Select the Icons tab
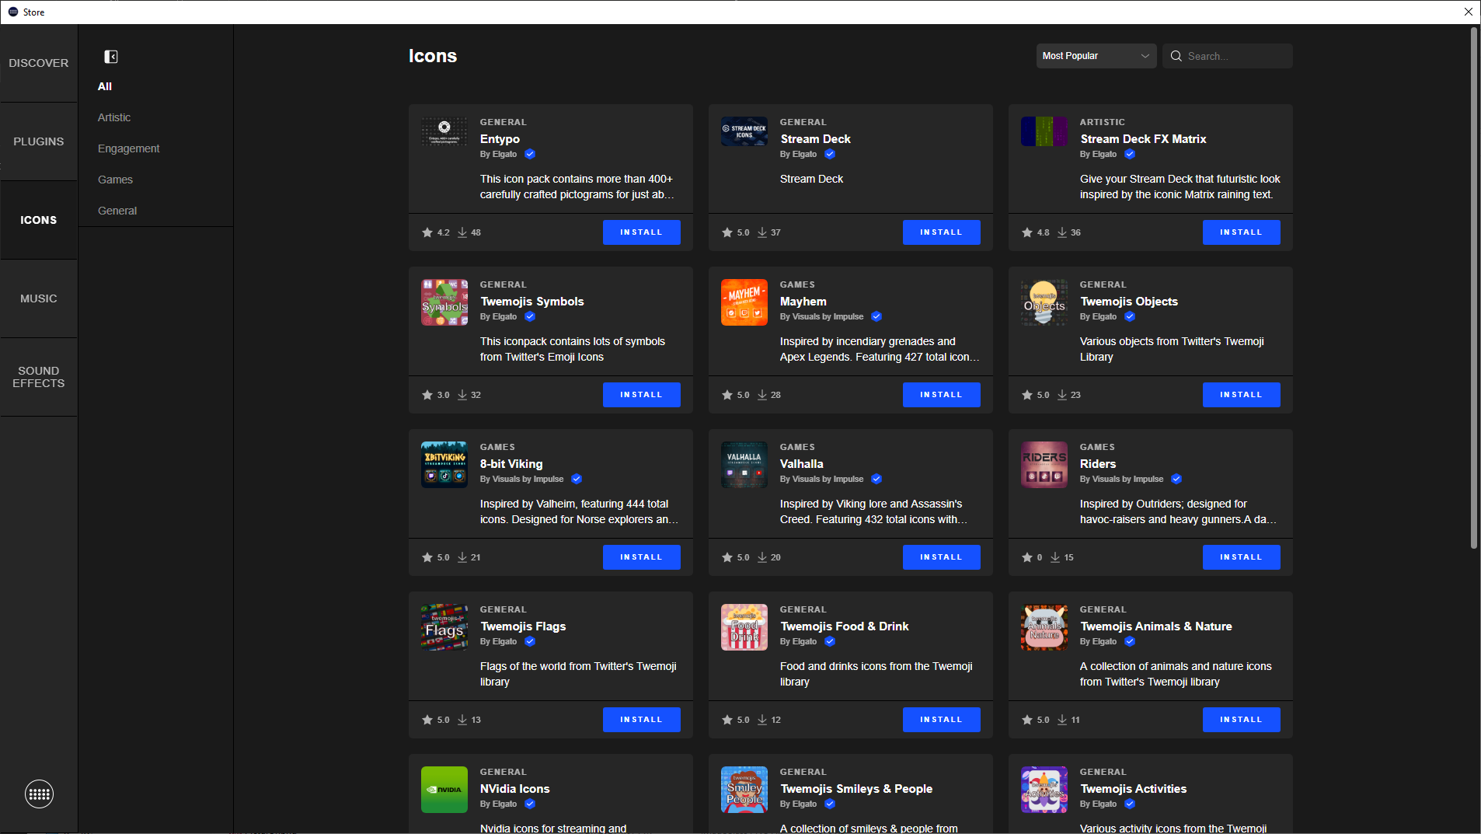The image size is (1481, 834). click(x=39, y=220)
